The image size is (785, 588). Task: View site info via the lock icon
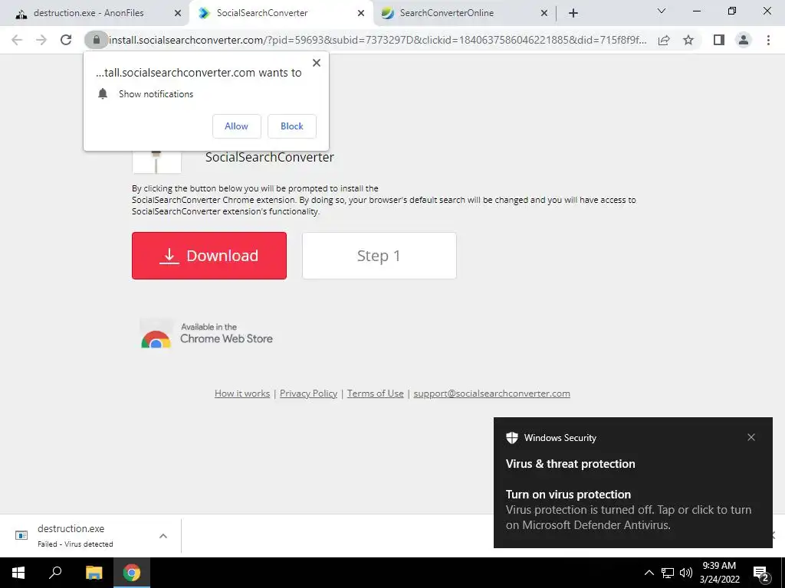(96, 40)
